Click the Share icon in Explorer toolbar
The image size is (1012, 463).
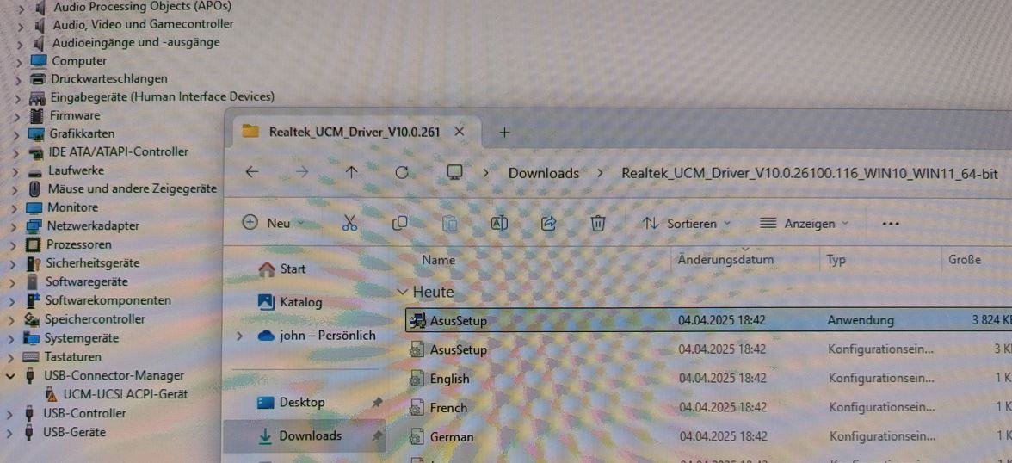tap(549, 224)
